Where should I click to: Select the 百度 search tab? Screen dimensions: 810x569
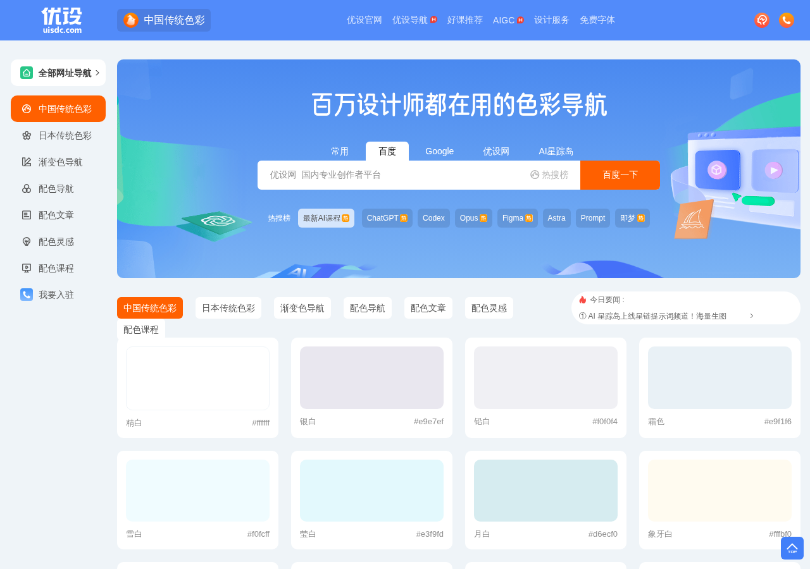click(x=387, y=151)
